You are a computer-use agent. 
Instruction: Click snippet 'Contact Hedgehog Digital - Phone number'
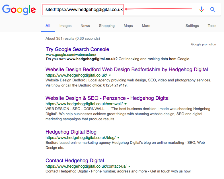click(118, 171)
